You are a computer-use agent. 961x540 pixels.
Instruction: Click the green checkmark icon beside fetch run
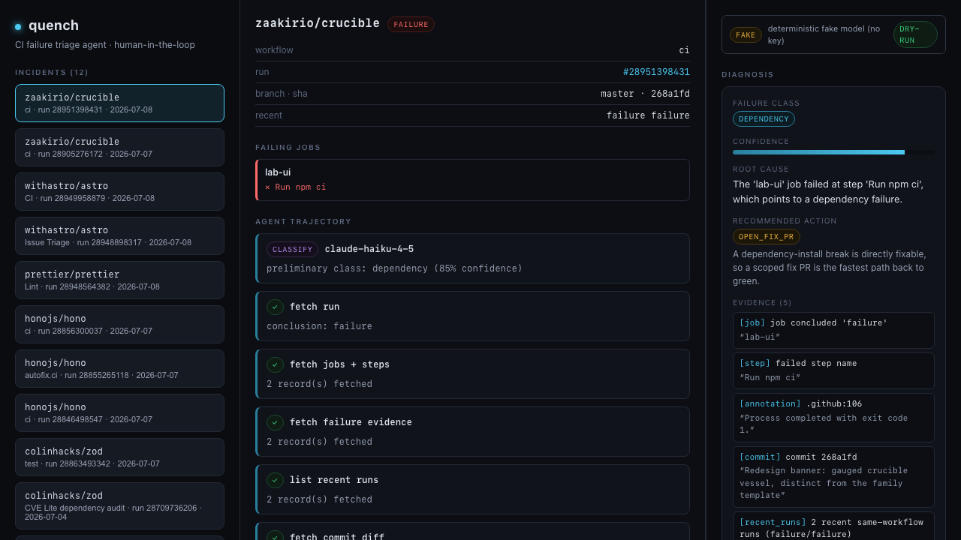coord(276,307)
